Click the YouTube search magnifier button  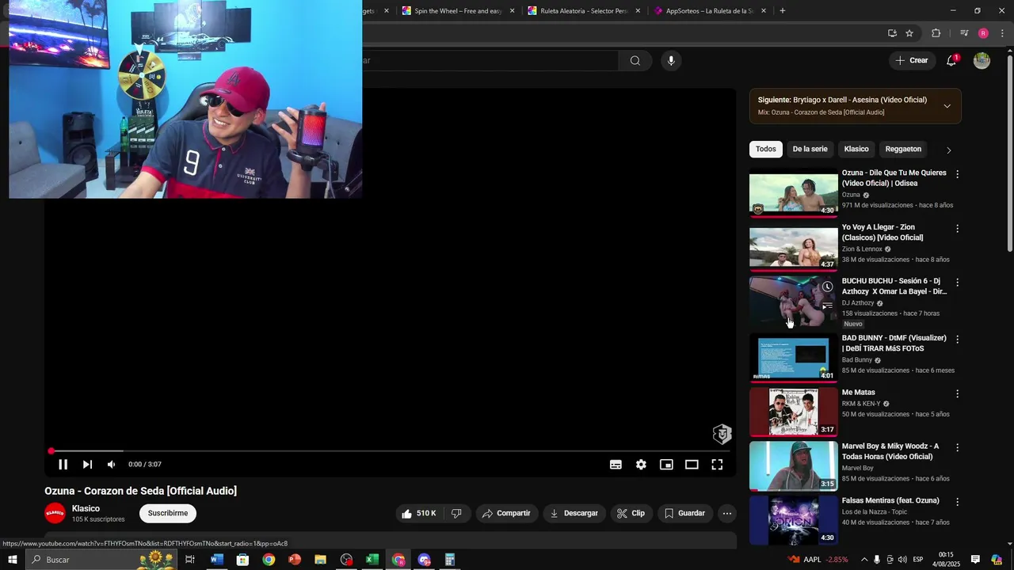tap(635, 60)
